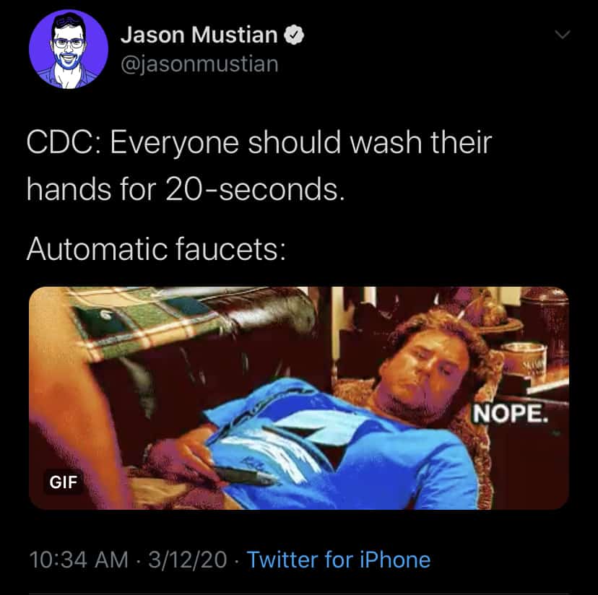Select the 3/12/20 tweet date

(188, 560)
